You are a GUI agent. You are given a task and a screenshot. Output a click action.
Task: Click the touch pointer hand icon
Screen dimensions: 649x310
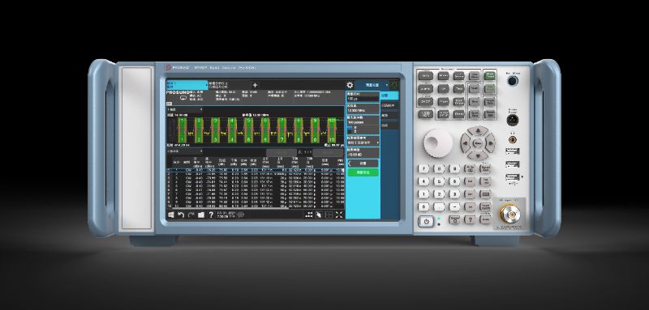tap(319, 214)
